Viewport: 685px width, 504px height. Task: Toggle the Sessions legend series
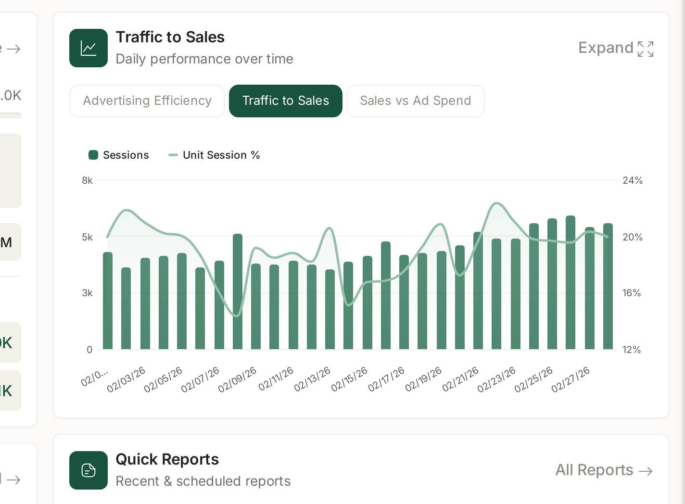pyautogui.click(x=119, y=155)
